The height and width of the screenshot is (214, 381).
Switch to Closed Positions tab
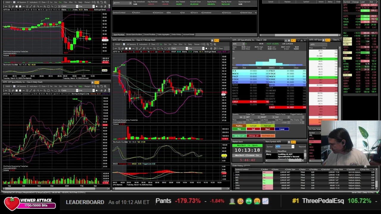149,34
